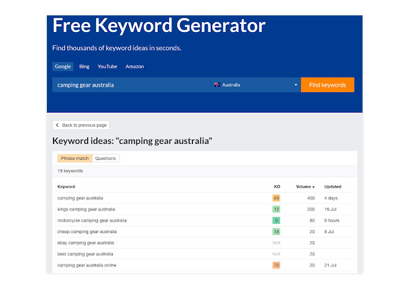Click the green 12 KD badge

click(x=276, y=209)
